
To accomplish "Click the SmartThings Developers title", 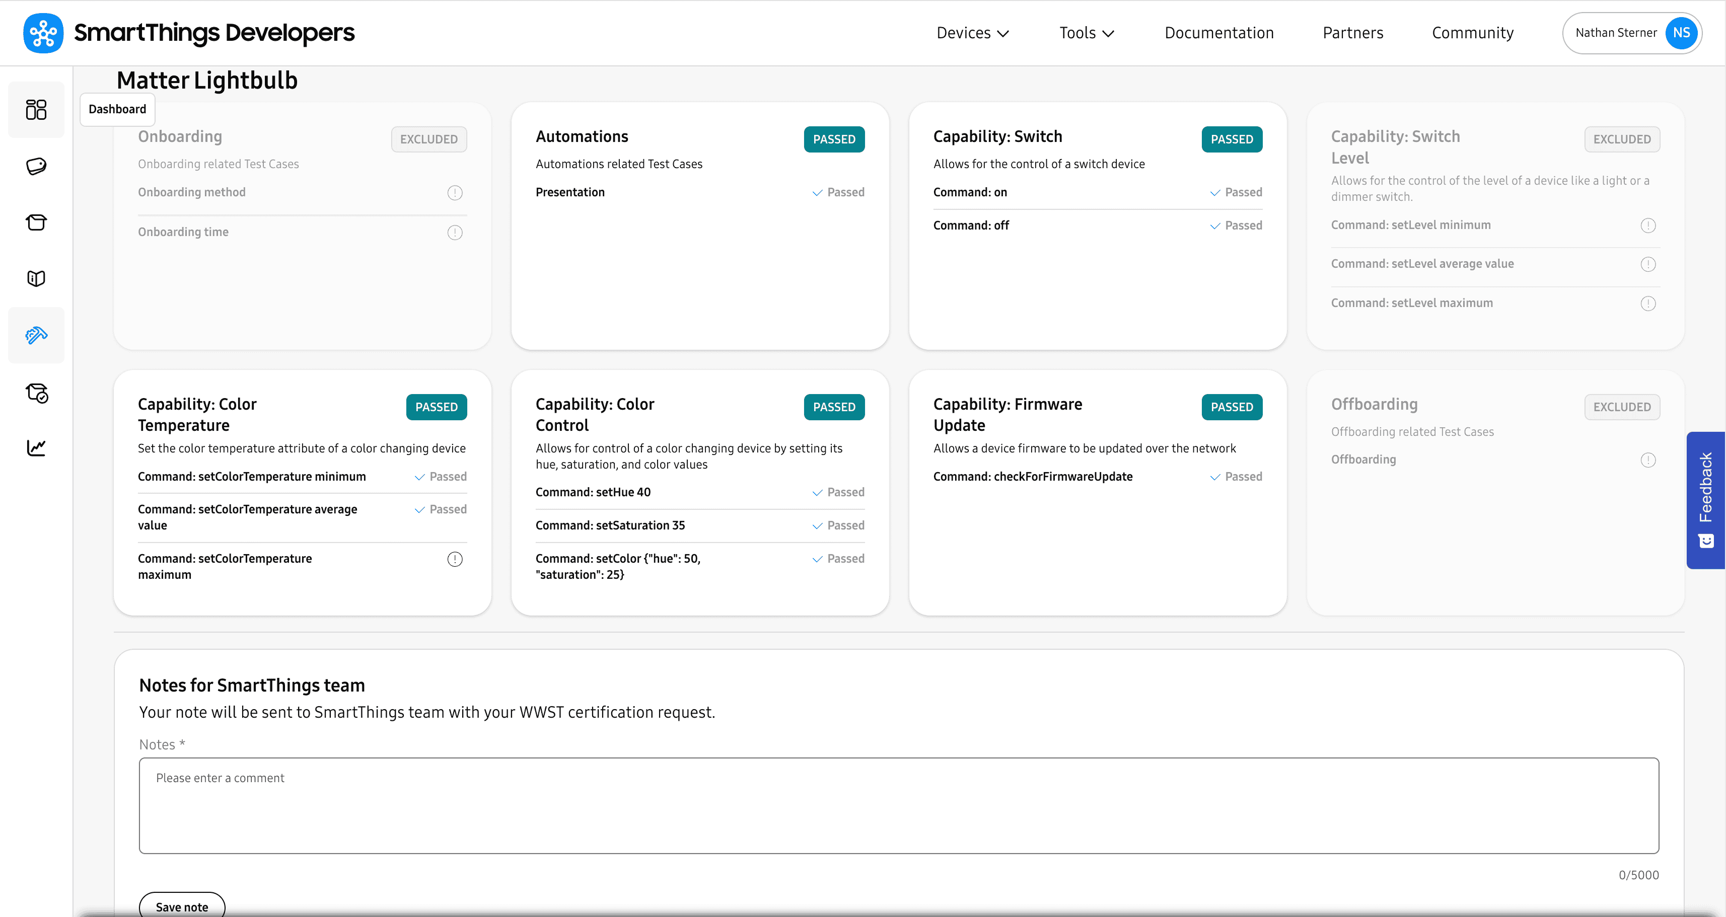I will click(214, 33).
